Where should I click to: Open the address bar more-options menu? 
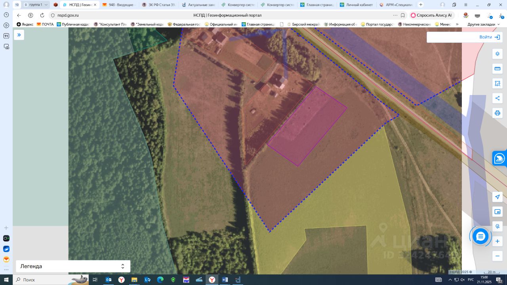click(395, 15)
